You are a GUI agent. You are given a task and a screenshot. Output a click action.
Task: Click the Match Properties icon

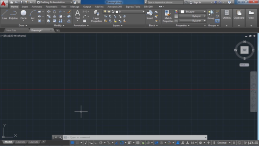coord(168,16)
